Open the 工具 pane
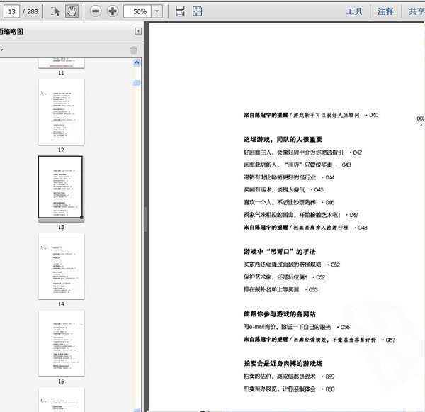The height and width of the screenshot is (412, 425). tap(354, 11)
